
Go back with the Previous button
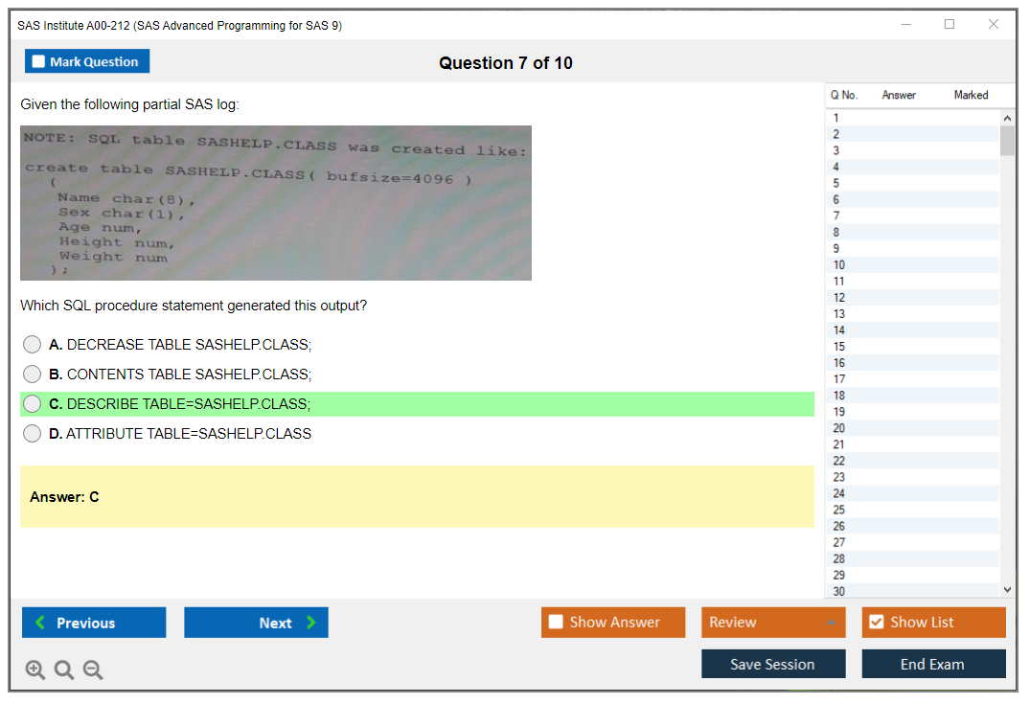pyautogui.click(x=94, y=623)
